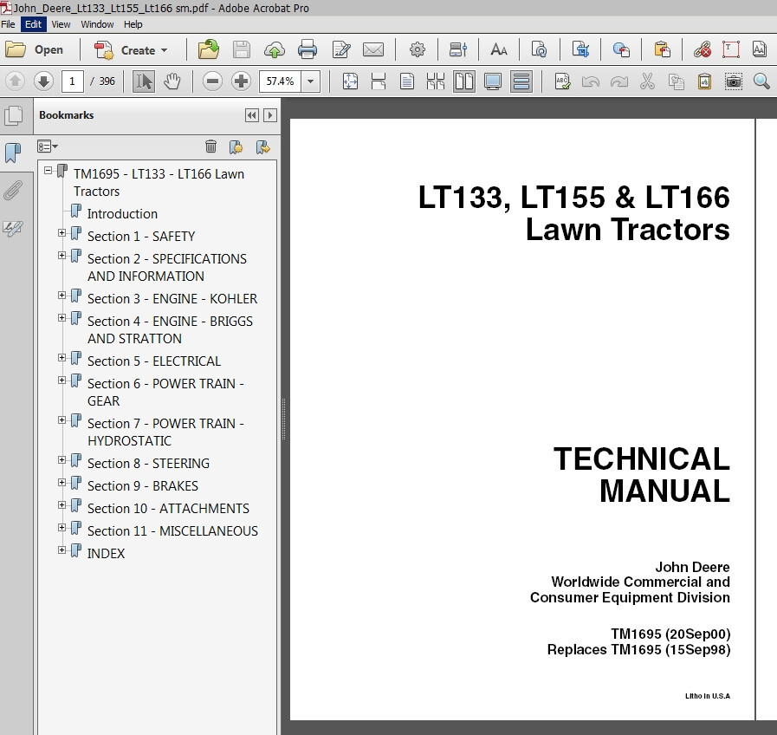Open the Attachments paperclip panel

coord(13,191)
